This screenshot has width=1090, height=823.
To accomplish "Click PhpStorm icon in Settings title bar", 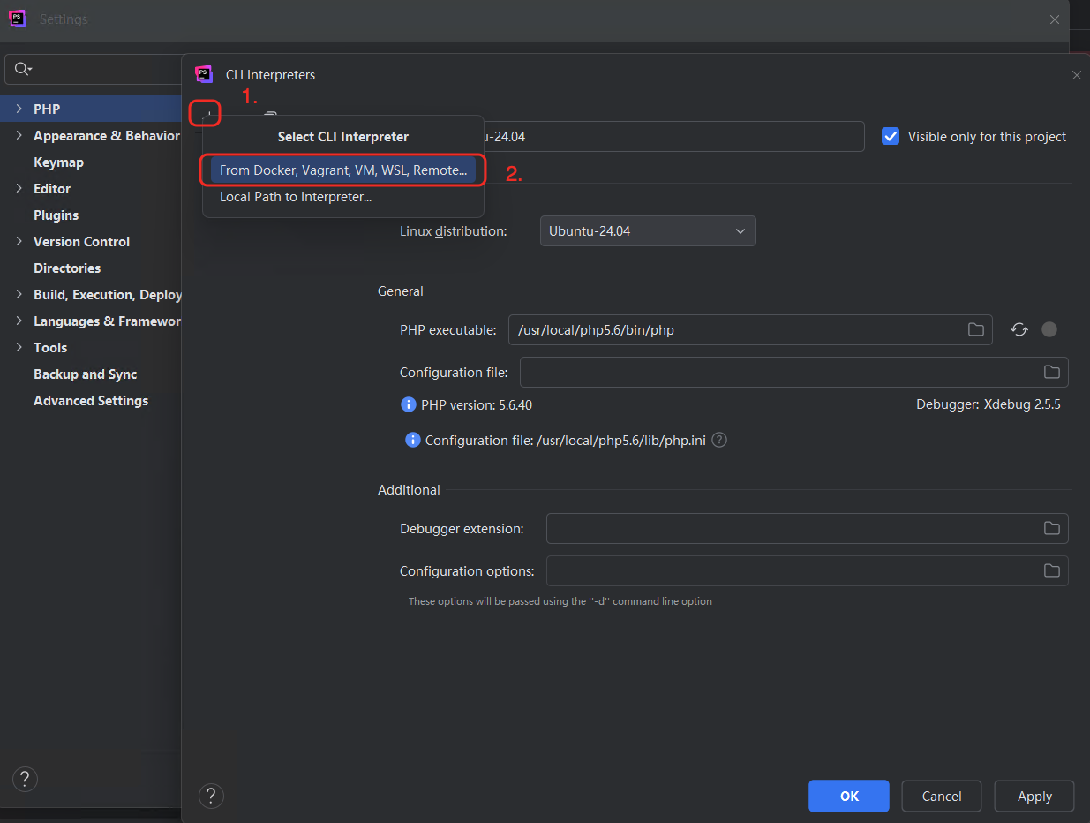I will (x=18, y=19).
